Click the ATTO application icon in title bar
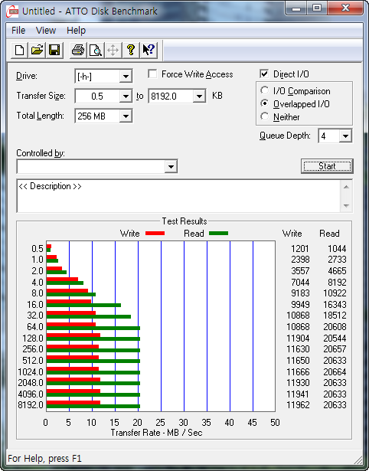The image size is (369, 471). [13, 12]
